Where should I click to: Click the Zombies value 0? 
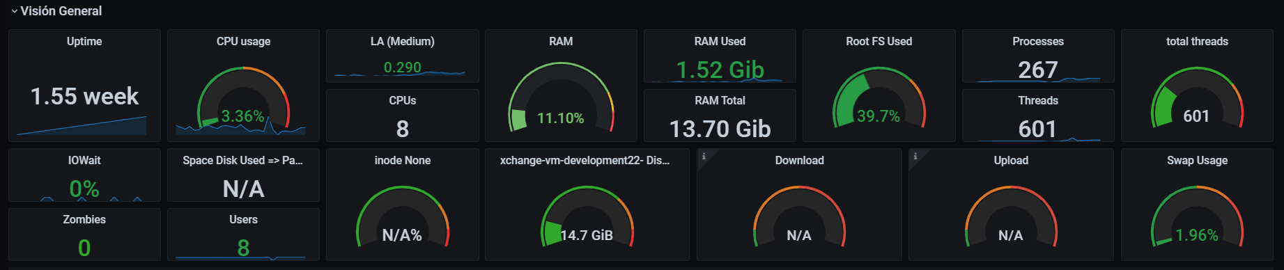(x=84, y=248)
